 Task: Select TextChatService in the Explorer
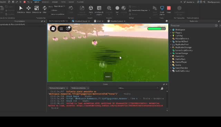point(182,71)
